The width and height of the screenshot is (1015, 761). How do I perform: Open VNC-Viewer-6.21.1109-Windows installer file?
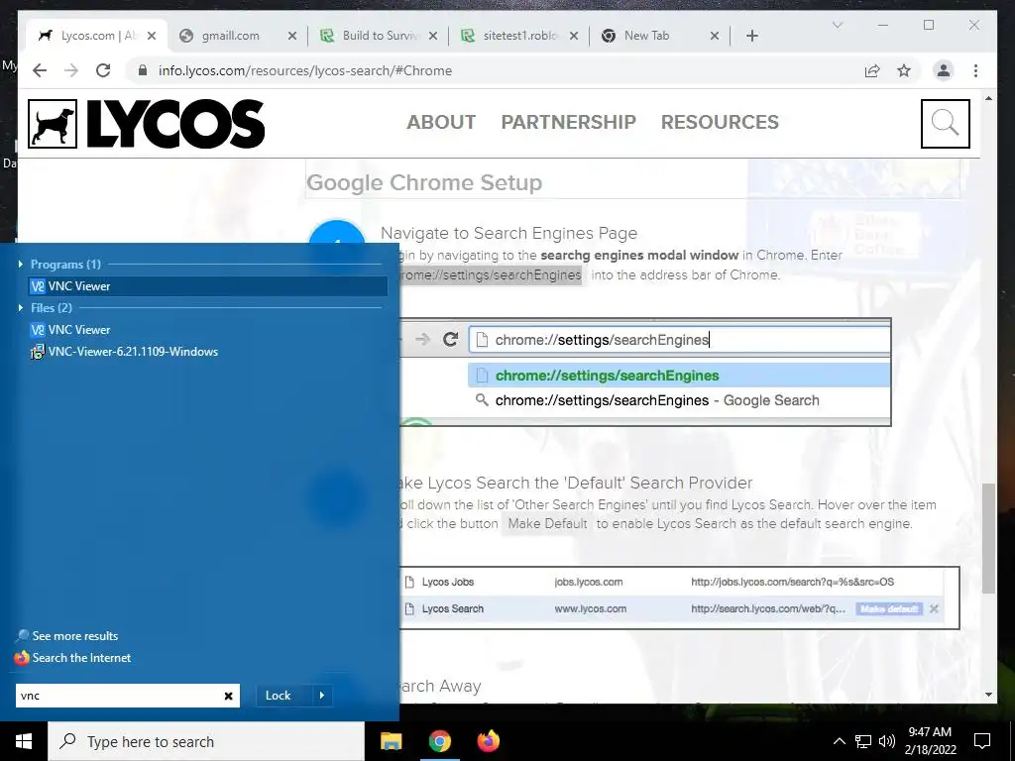[x=124, y=352]
